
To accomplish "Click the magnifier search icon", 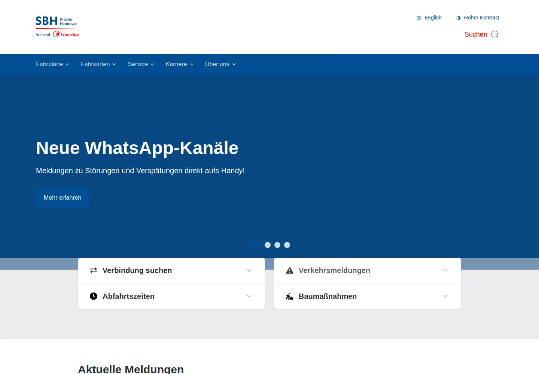I will pos(495,34).
